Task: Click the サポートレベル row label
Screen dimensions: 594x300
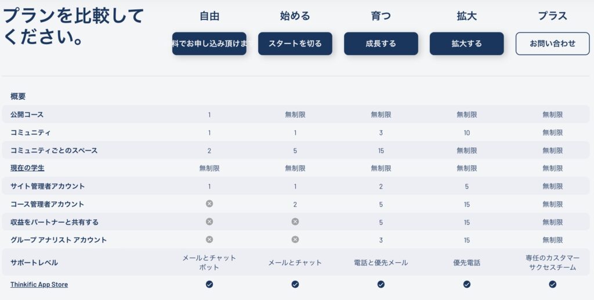Action: coord(34,262)
